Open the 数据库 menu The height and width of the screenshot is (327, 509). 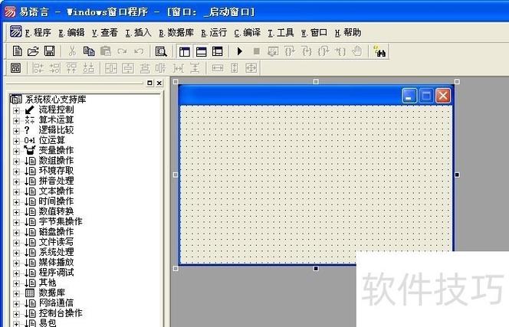click(176, 32)
